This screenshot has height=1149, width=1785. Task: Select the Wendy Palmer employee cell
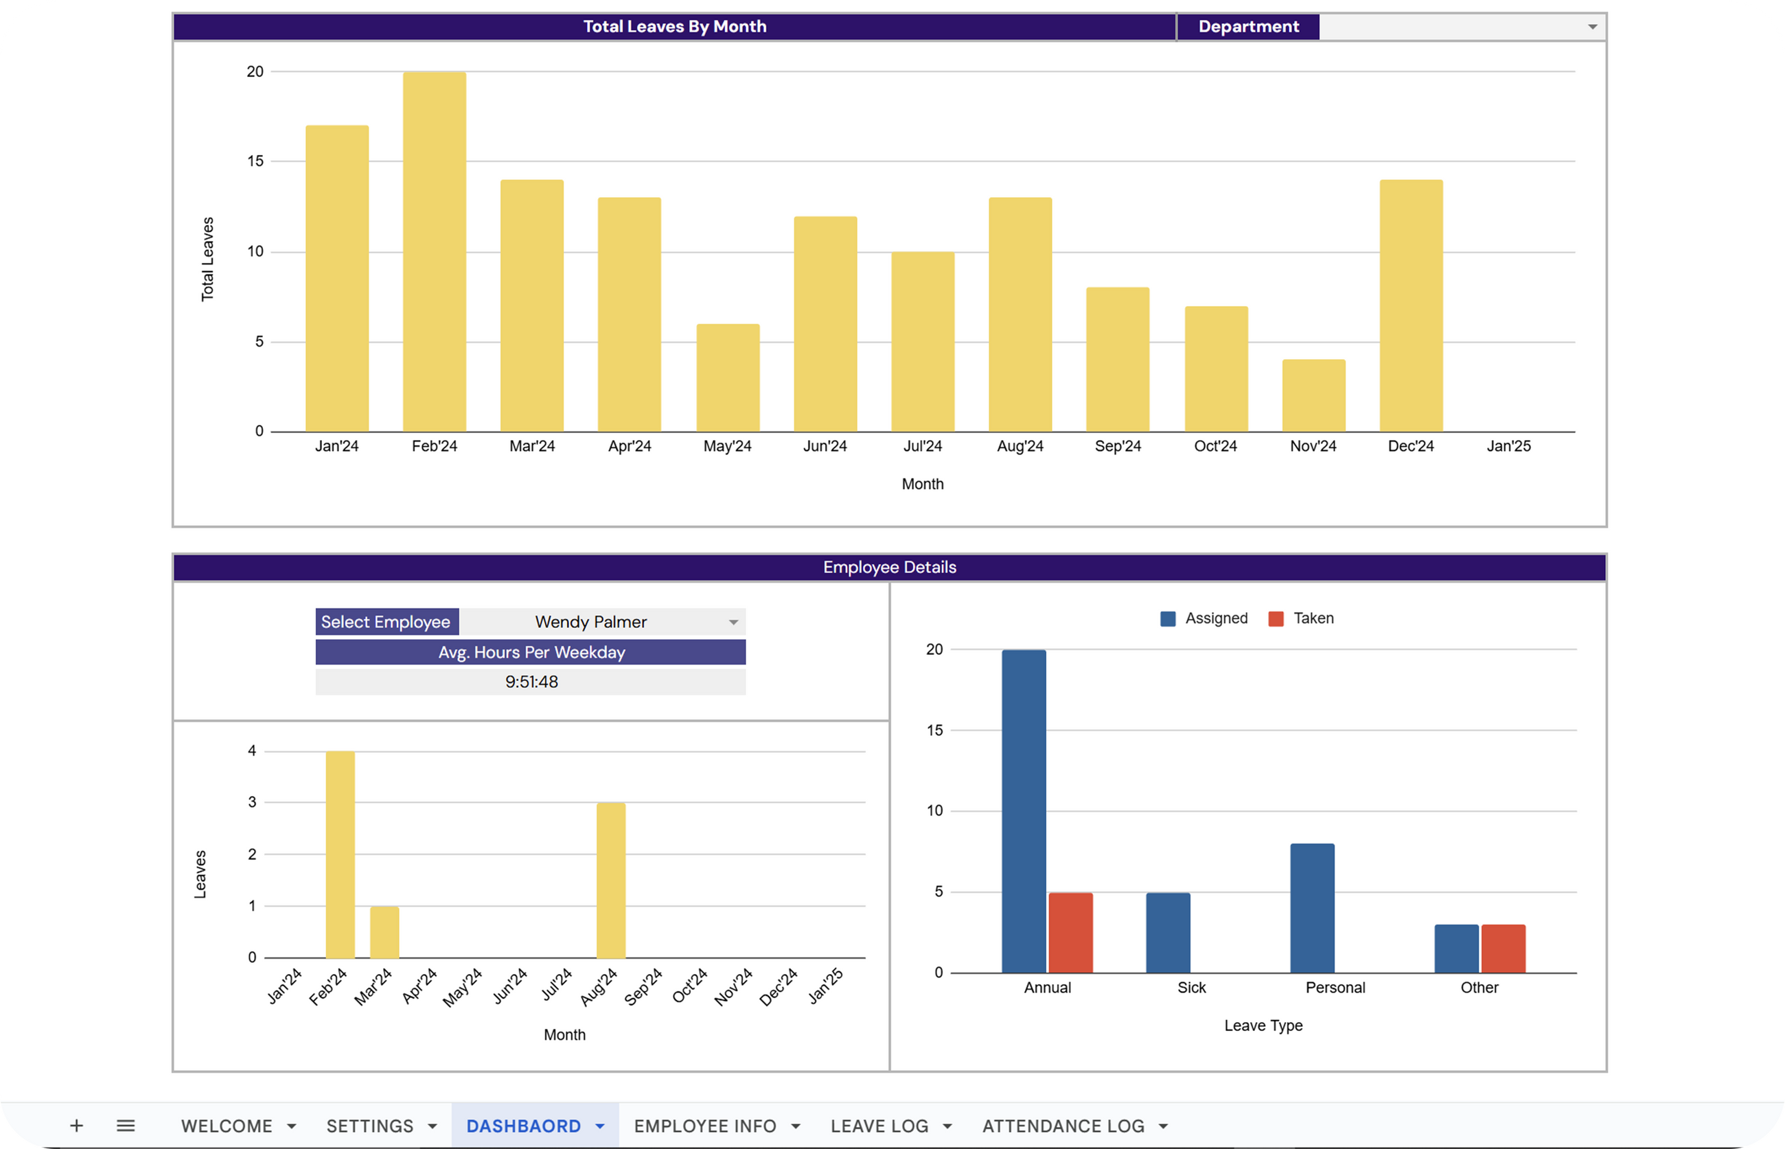[x=590, y=623]
